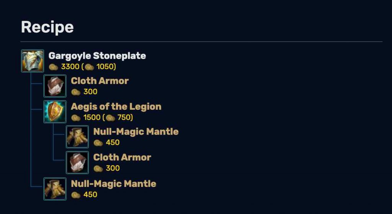Image resolution: width=392 pixels, height=214 pixels.
Task: Follow the final Null-Magic Mantle link in the tree
Action: (x=113, y=184)
